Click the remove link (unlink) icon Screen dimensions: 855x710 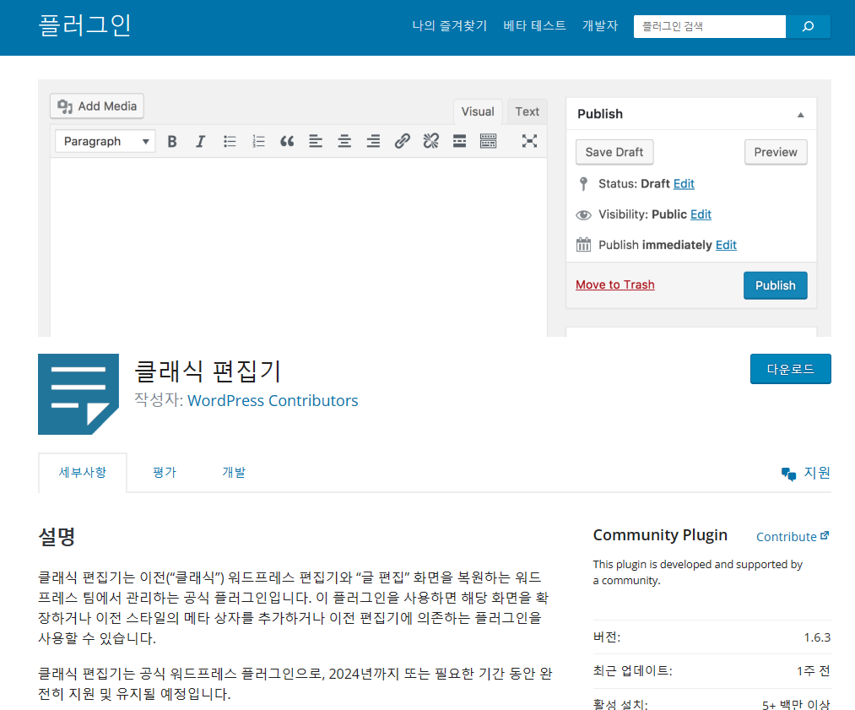click(x=430, y=141)
